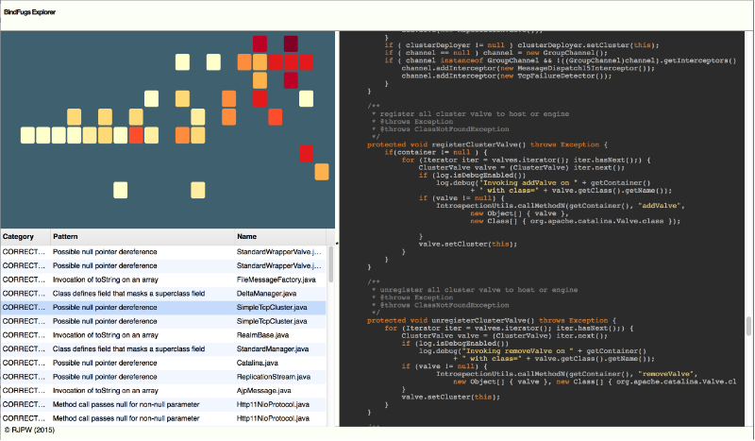
Task: Click the orange square at the heatmap's right edge
Action: tap(322, 172)
